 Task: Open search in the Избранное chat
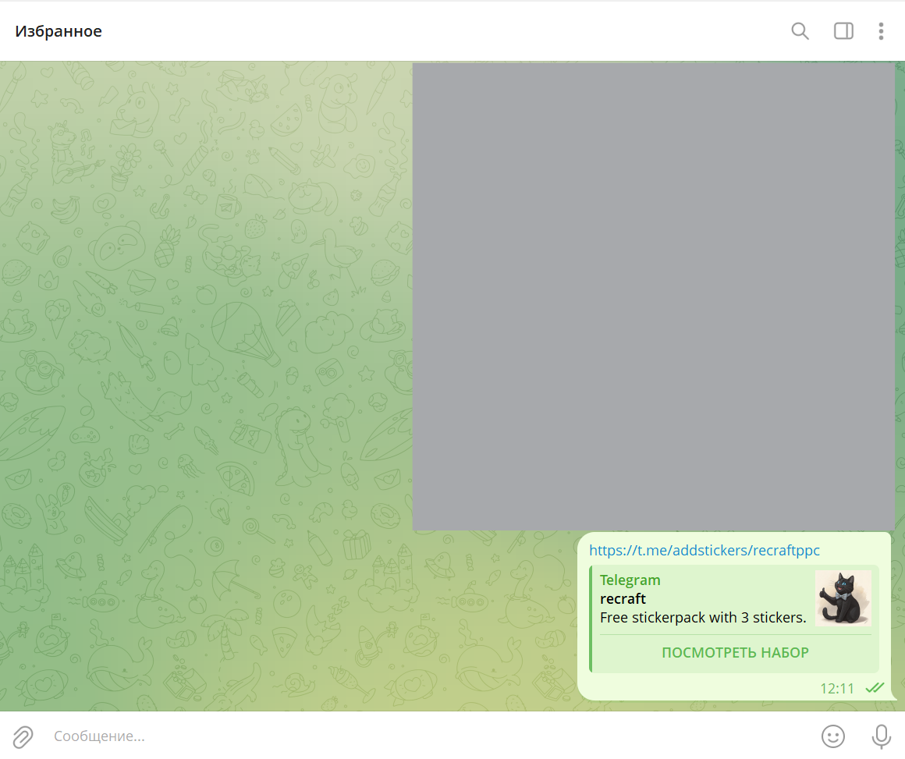pyautogui.click(x=800, y=31)
